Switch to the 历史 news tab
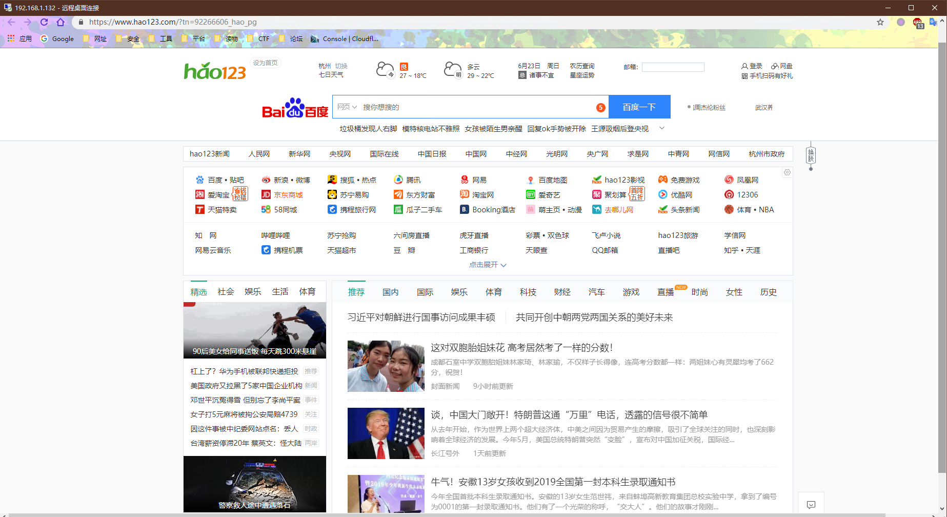The image size is (947, 517). tap(769, 292)
